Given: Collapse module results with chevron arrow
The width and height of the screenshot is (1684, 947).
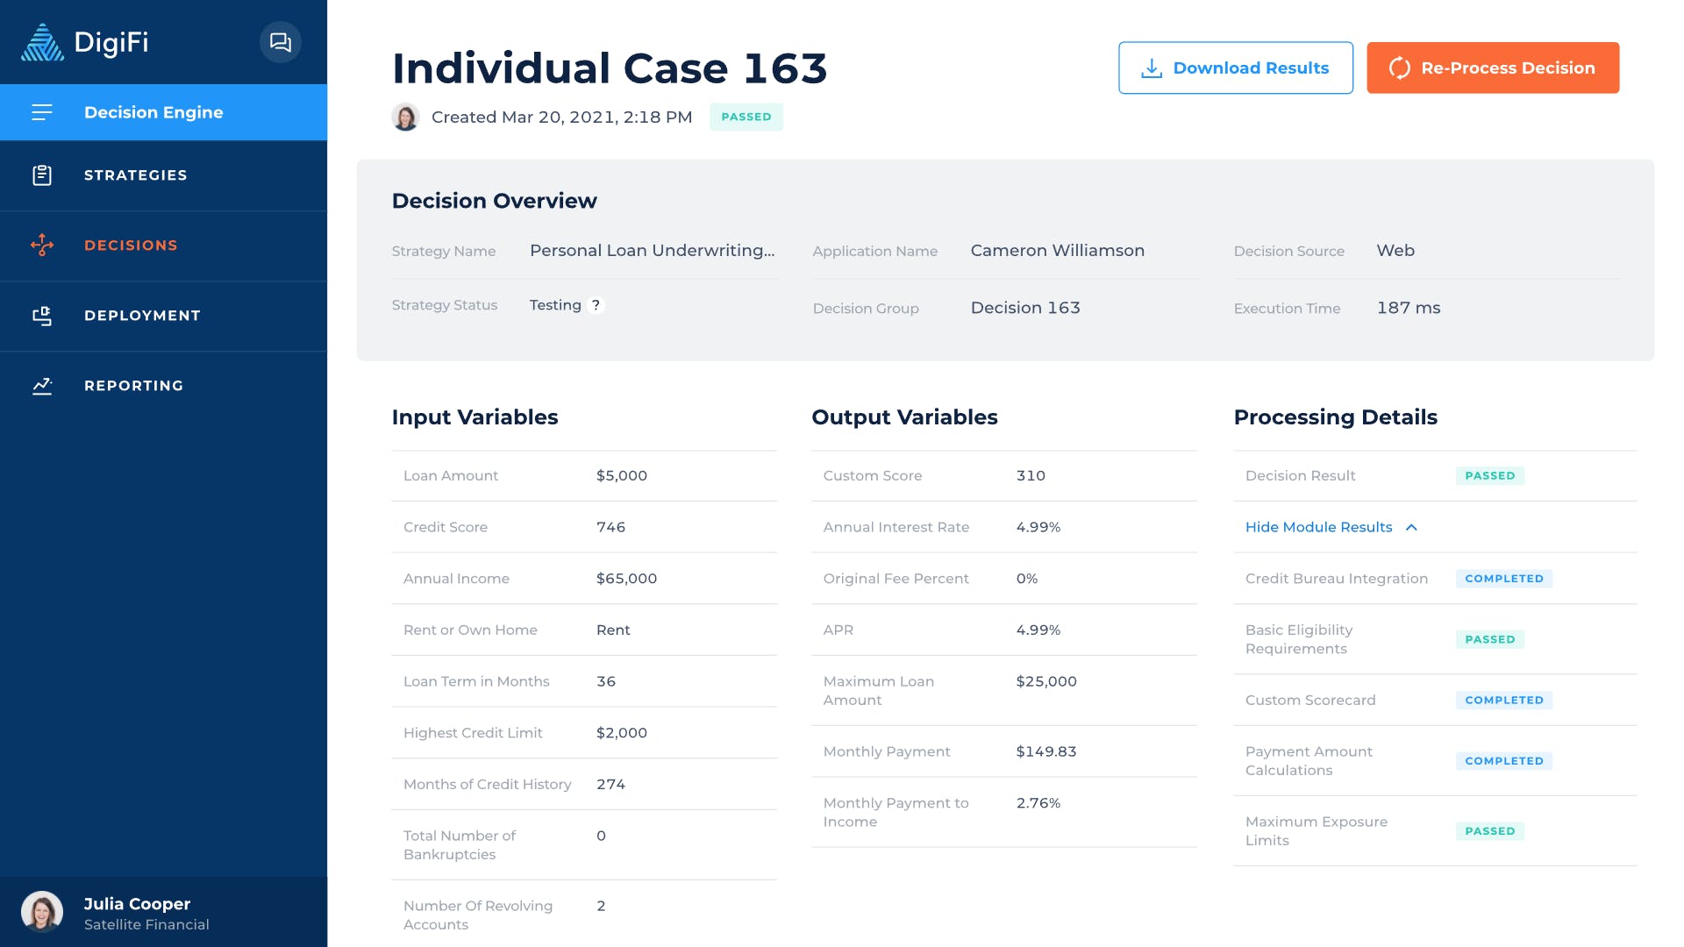Looking at the screenshot, I should 1411,527.
